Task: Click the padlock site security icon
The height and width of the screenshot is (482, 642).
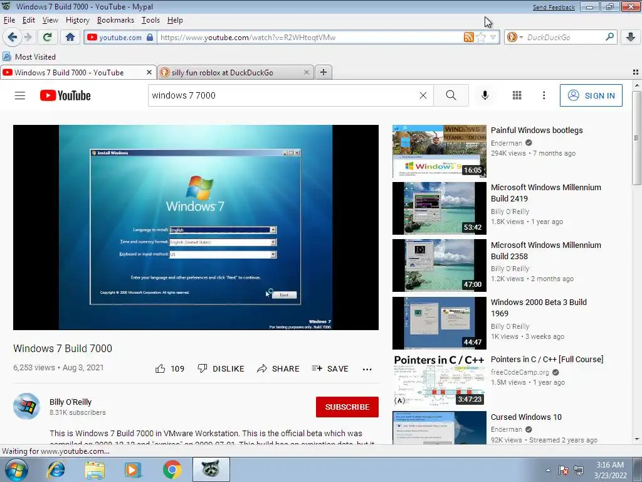Action: 150,37
